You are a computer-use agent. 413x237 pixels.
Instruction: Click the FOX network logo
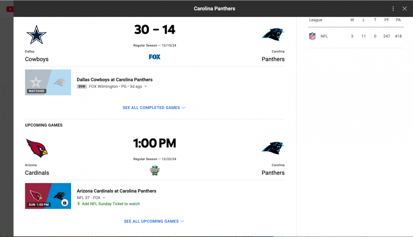(x=154, y=57)
